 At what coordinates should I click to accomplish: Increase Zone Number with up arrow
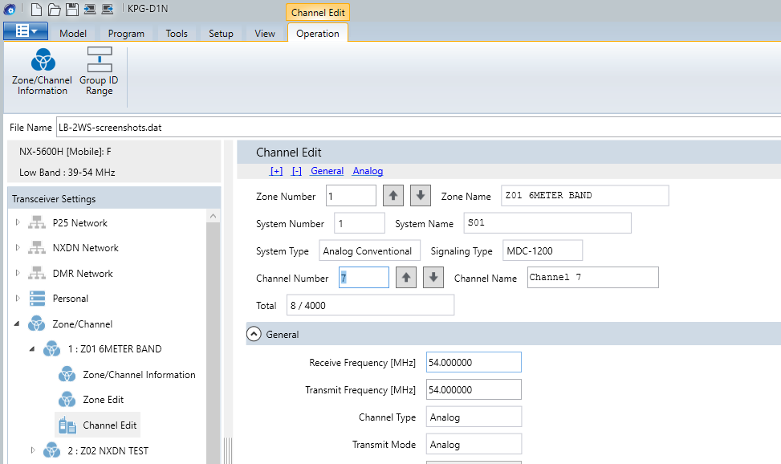tap(393, 196)
